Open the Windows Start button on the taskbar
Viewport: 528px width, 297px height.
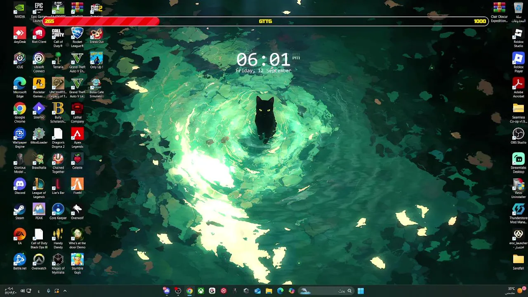(361, 291)
